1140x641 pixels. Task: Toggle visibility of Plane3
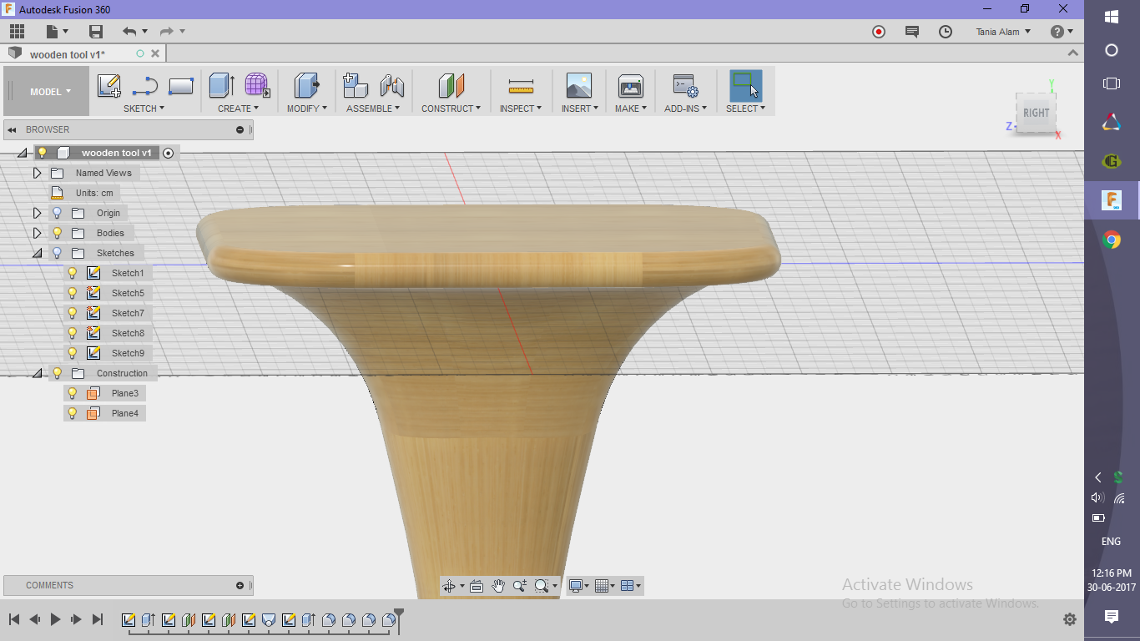pyautogui.click(x=73, y=393)
